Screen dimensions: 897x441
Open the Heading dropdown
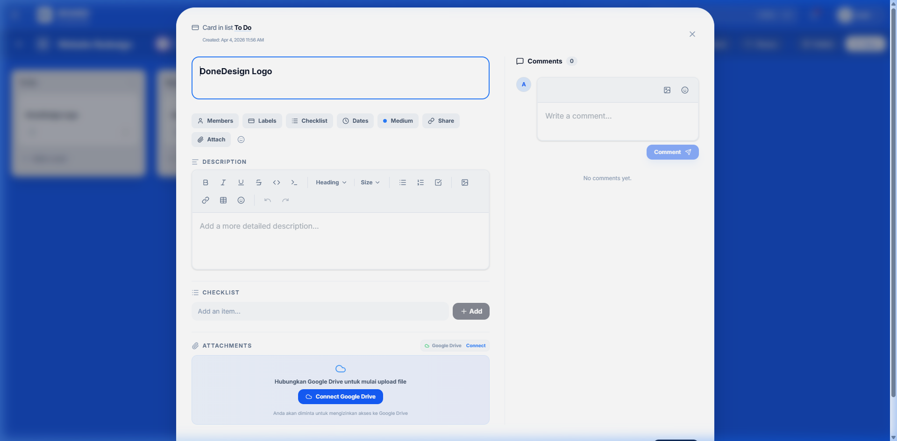[331, 182]
